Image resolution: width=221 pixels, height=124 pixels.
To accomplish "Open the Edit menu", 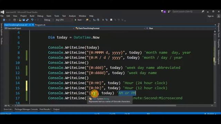I will pyautogui.click(x=8, y=16).
